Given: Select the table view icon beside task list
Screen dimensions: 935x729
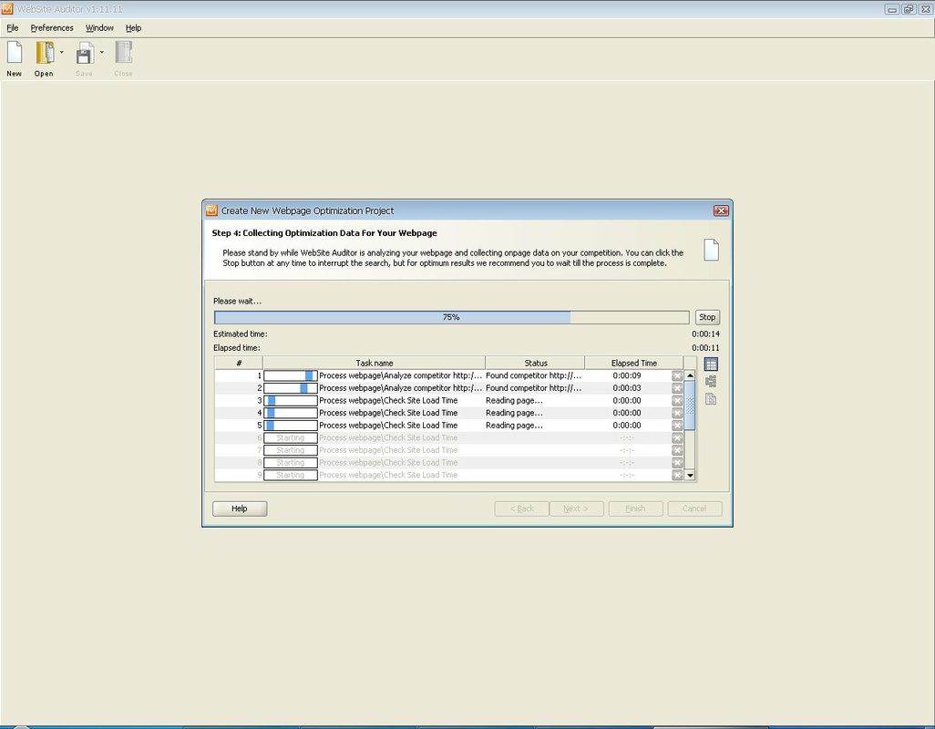Looking at the screenshot, I should tap(711, 364).
